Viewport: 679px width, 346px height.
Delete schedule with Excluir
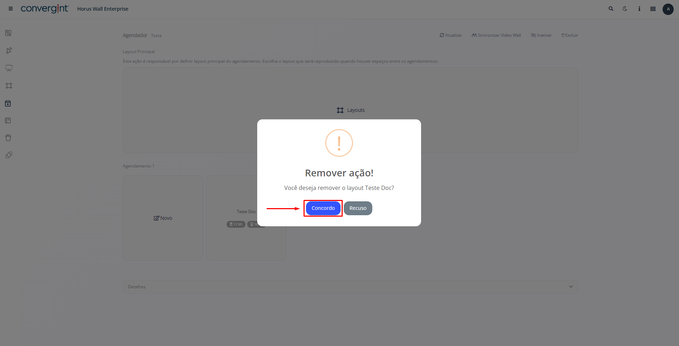click(570, 35)
